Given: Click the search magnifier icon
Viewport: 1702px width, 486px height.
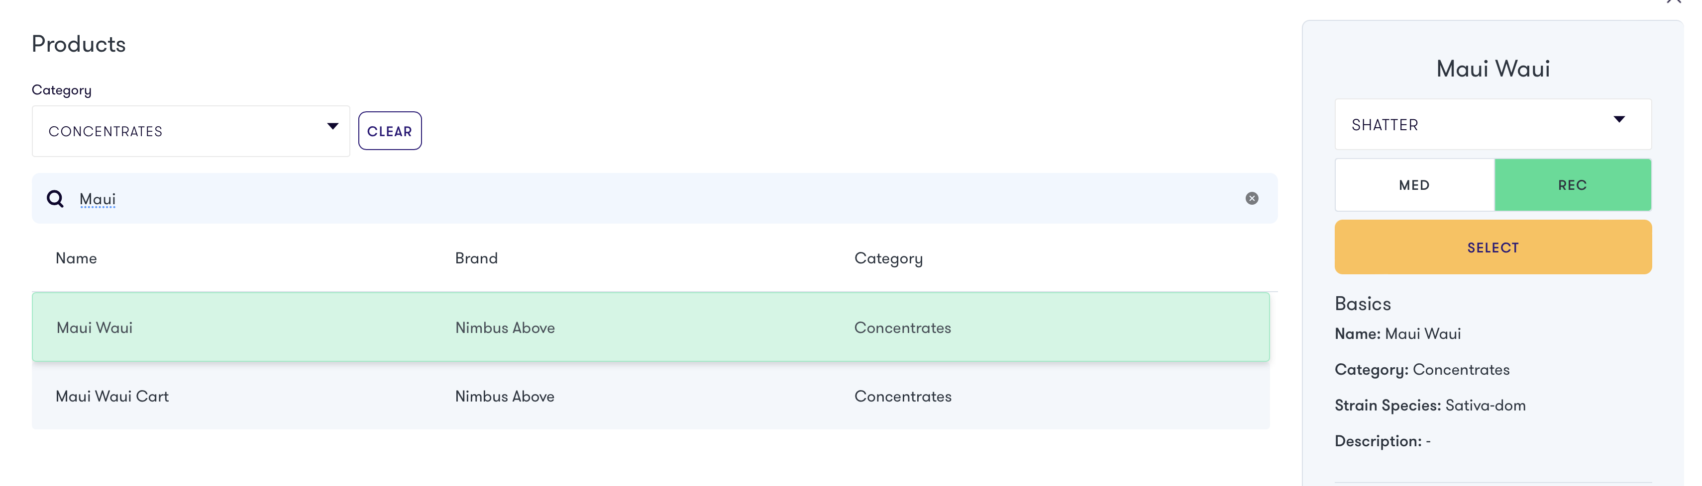Looking at the screenshot, I should 55,198.
